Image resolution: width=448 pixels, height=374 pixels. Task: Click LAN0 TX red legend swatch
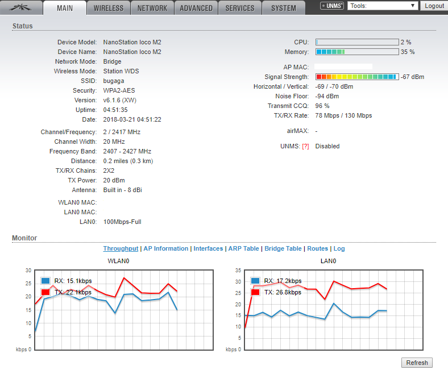(255, 292)
